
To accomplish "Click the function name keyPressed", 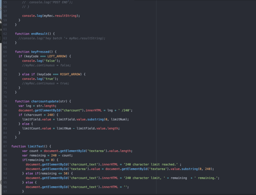I will tap(40, 52).
